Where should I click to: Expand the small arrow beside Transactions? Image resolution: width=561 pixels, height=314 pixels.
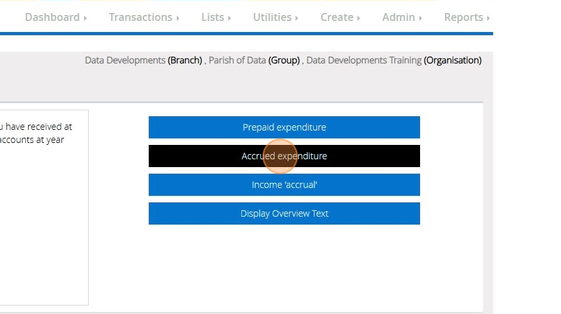point(177,18)
